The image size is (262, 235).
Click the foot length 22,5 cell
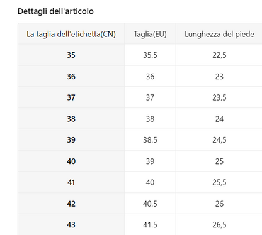219,55
